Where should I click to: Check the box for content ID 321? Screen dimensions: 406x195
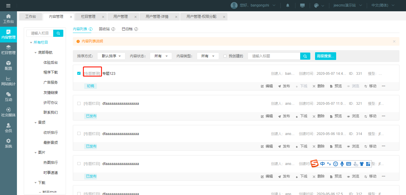(79, 104)
